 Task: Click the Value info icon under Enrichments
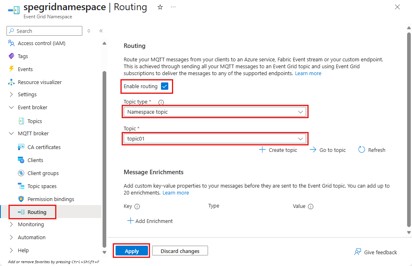pos(311,206)
